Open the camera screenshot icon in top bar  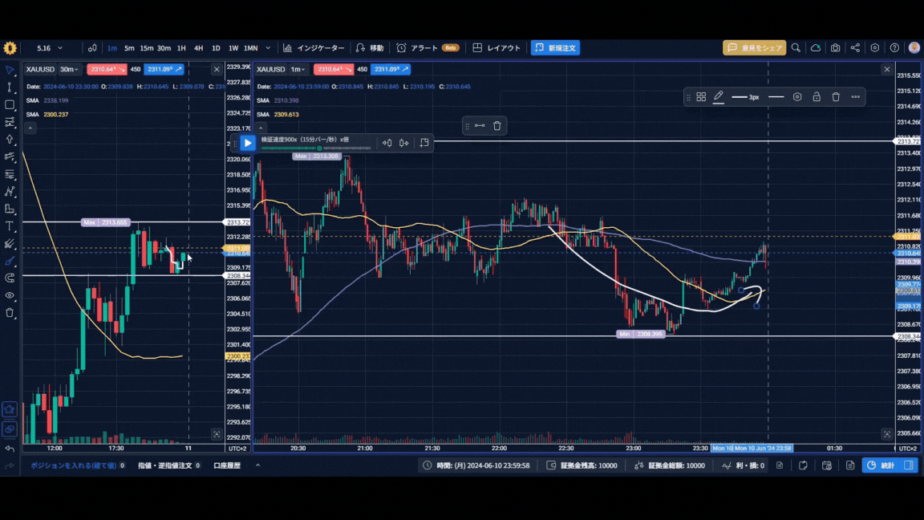(x=835, y=48)
